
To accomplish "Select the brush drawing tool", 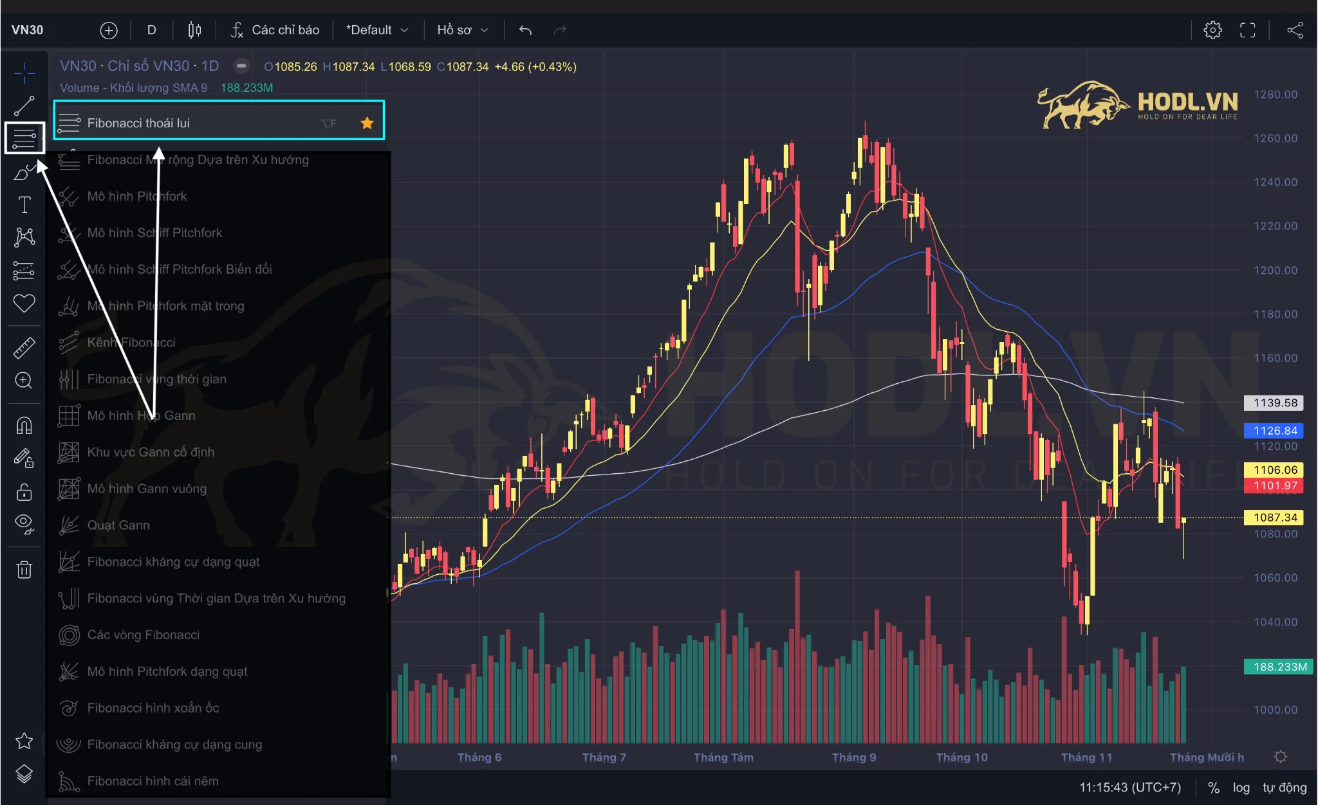I will (x=24, y=172).
